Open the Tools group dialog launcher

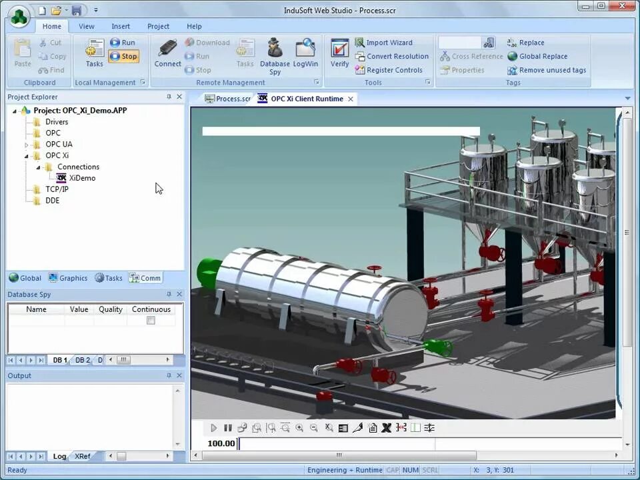(428, 82)
